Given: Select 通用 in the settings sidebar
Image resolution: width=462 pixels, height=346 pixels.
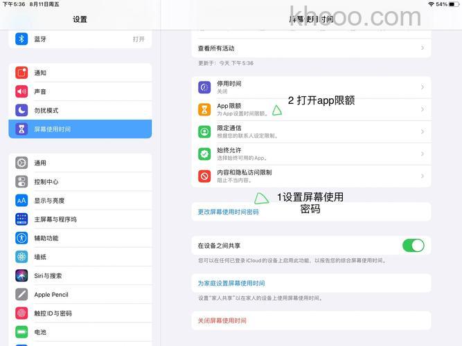Looking at the screenshot, I should [x=80, y=163].
